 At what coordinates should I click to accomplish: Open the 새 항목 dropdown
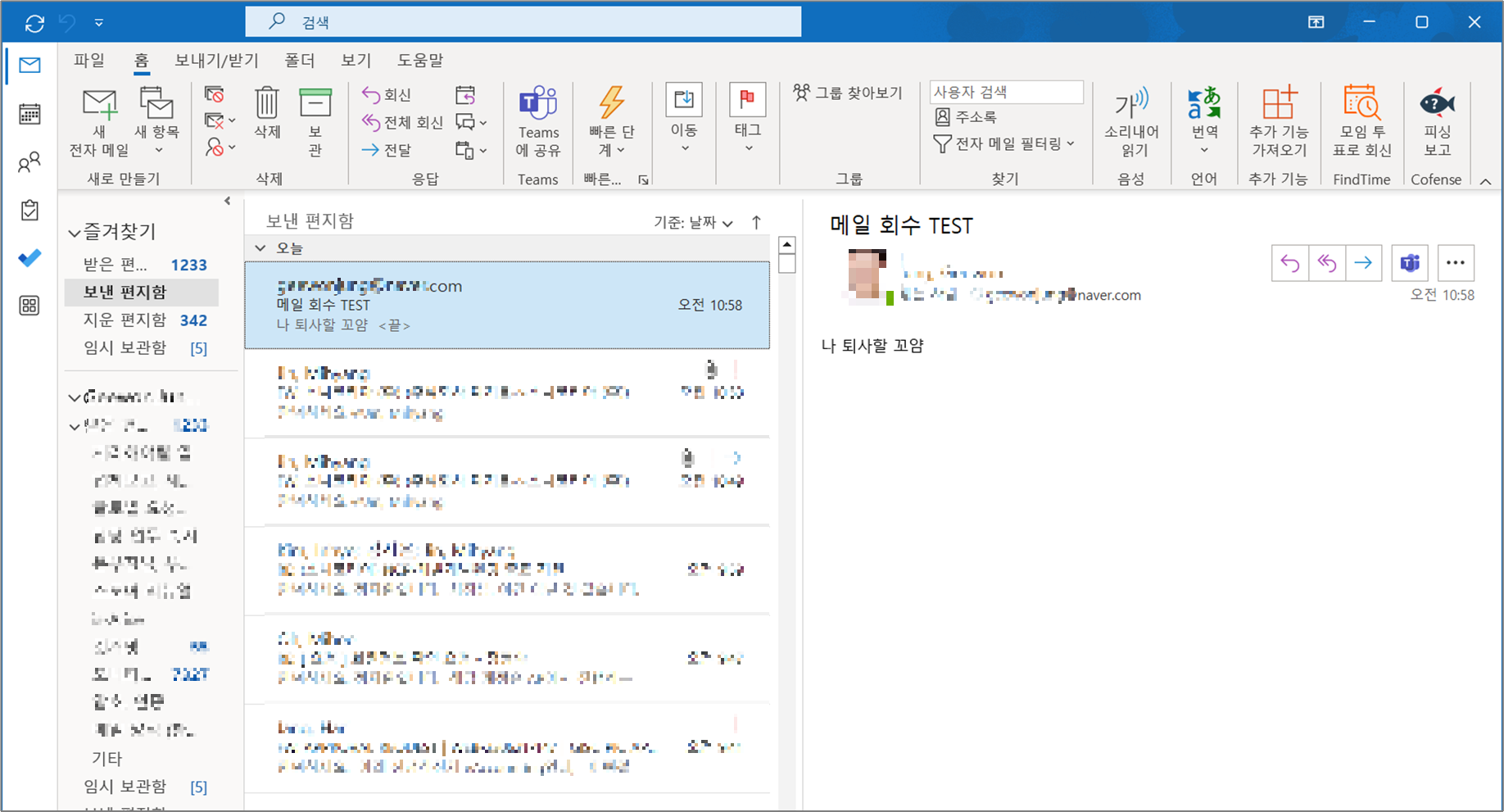[157, 123]
